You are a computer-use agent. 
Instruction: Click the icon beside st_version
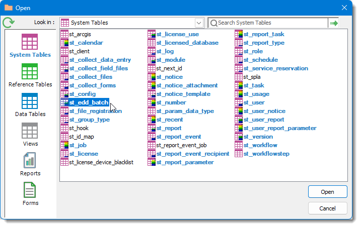(x=239, y=137)
